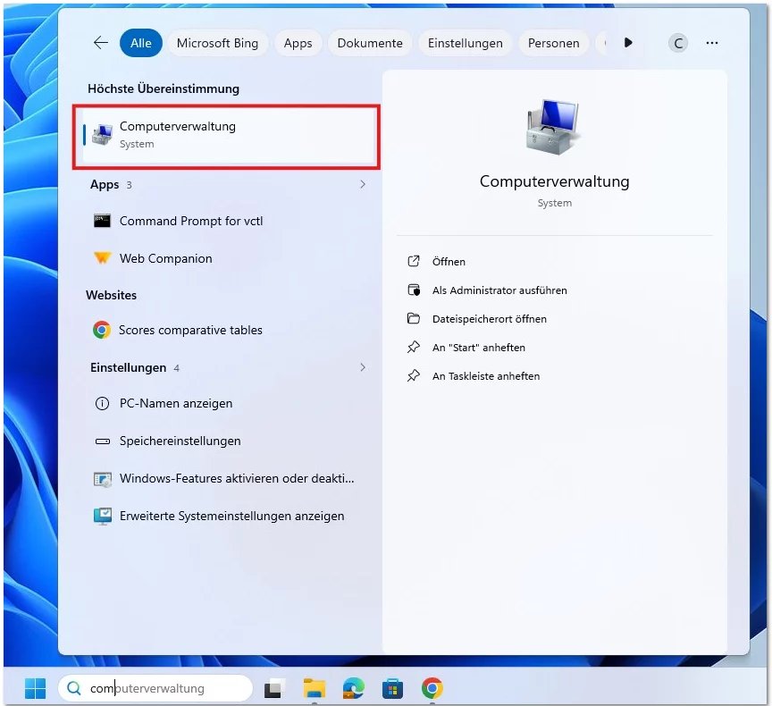The width and height of the screenshot is (772, 706).
Task: Click the admin shield icon
Action: click(x=414, y=290)
